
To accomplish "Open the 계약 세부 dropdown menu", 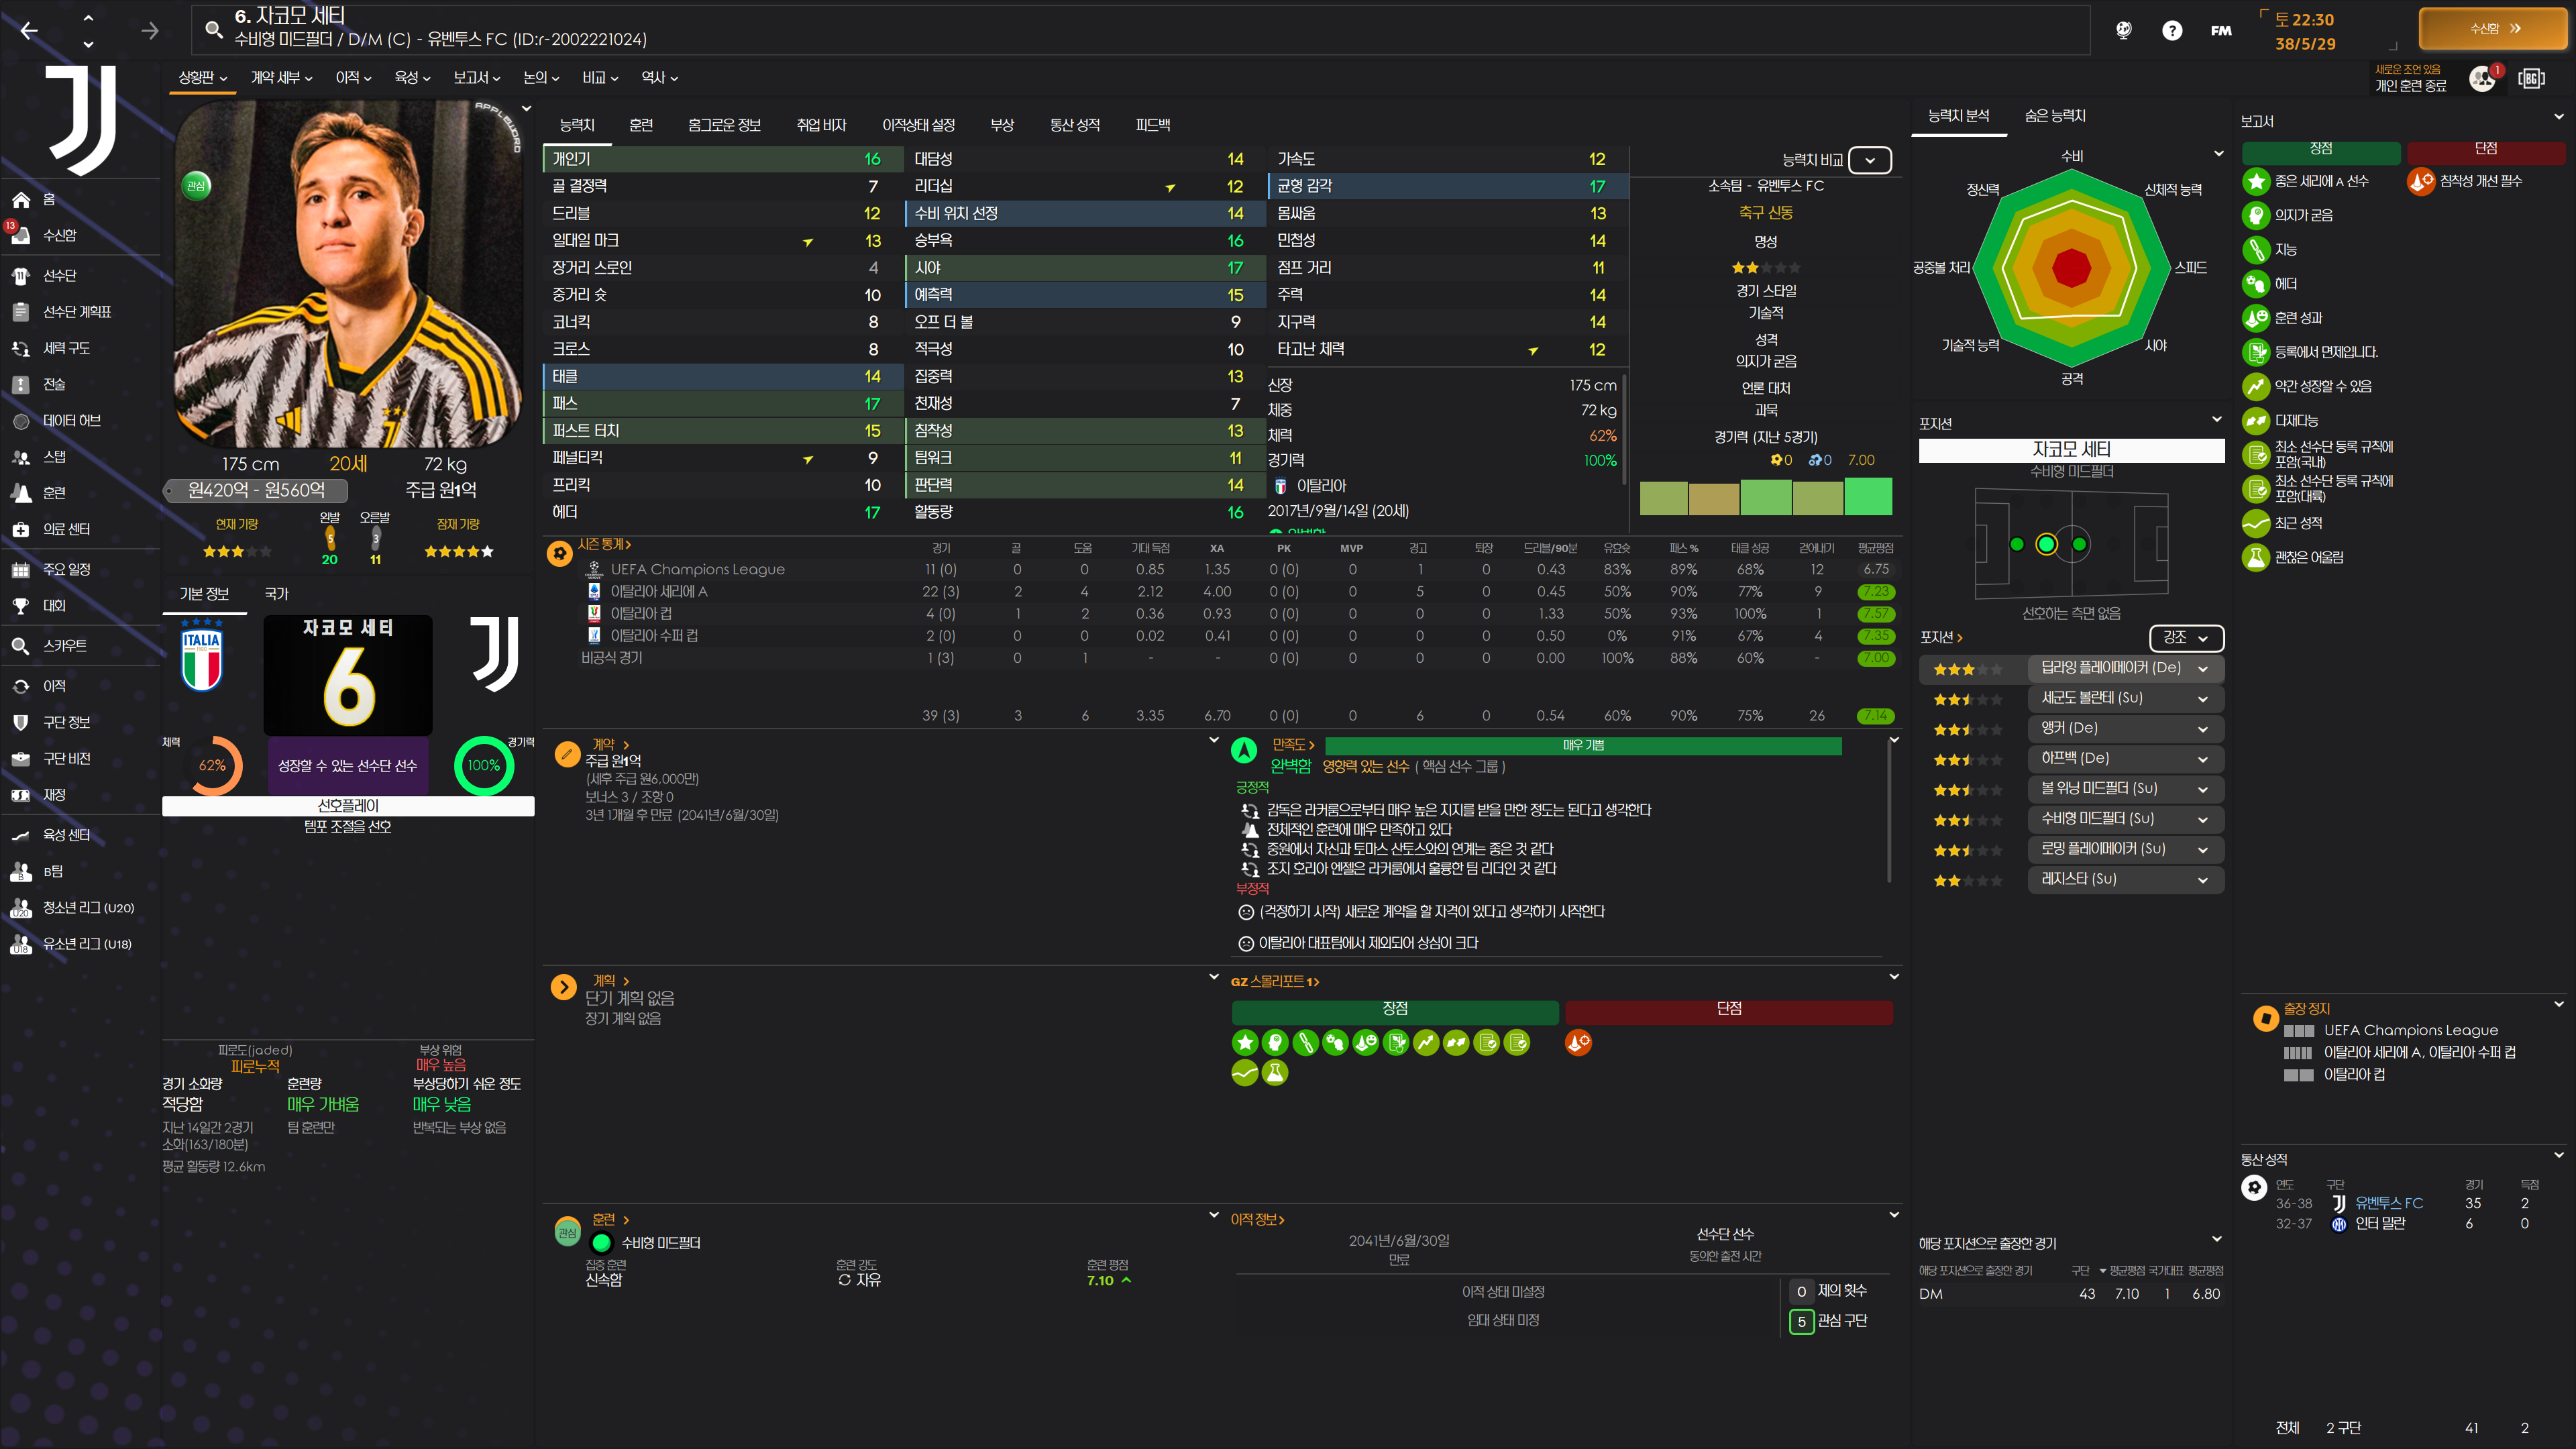I will (281, 78).
